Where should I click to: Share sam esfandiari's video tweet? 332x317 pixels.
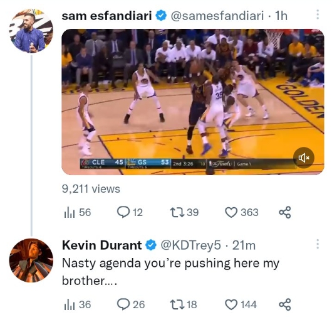285,212
